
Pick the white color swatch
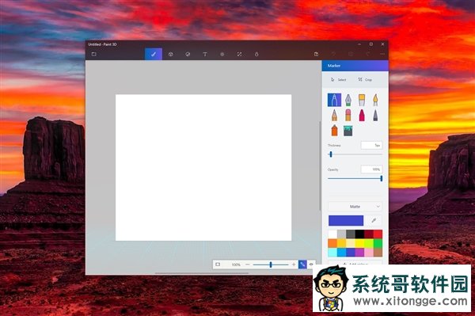(332, 234)
